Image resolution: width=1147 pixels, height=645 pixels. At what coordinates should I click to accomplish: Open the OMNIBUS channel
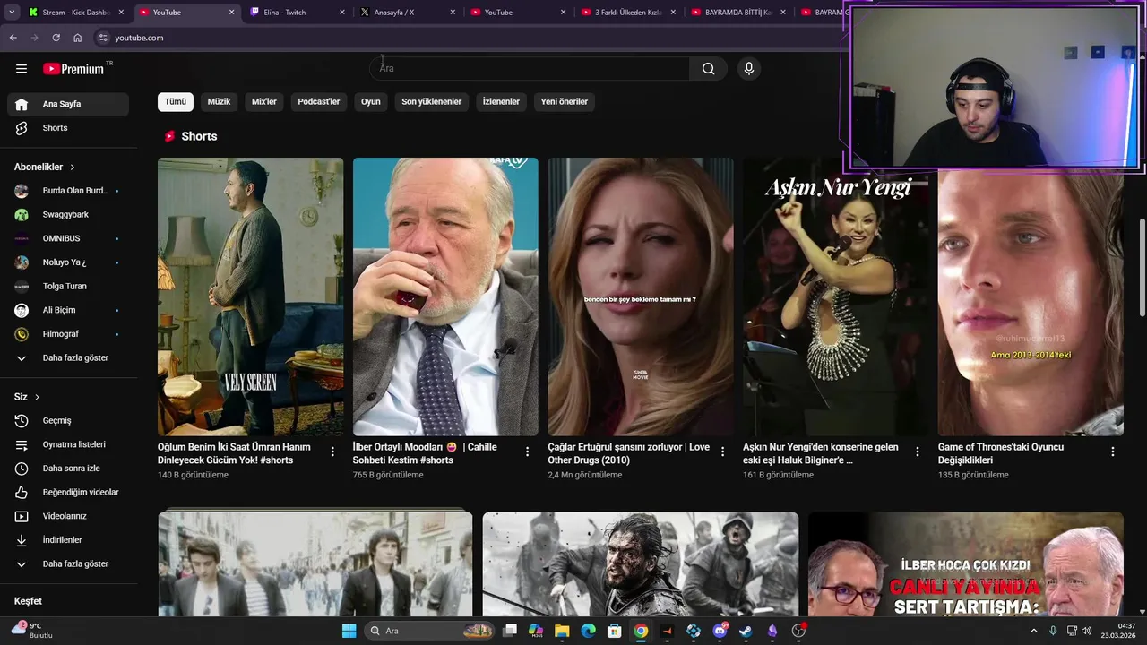68,238
